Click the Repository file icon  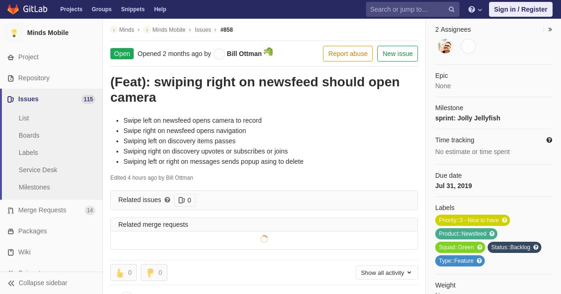pyautogui.click(x=11, y=78)
